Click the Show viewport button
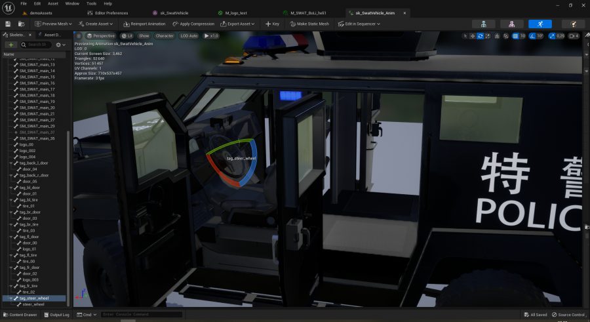The image size is (590, 322). click(x=144, y=36)
